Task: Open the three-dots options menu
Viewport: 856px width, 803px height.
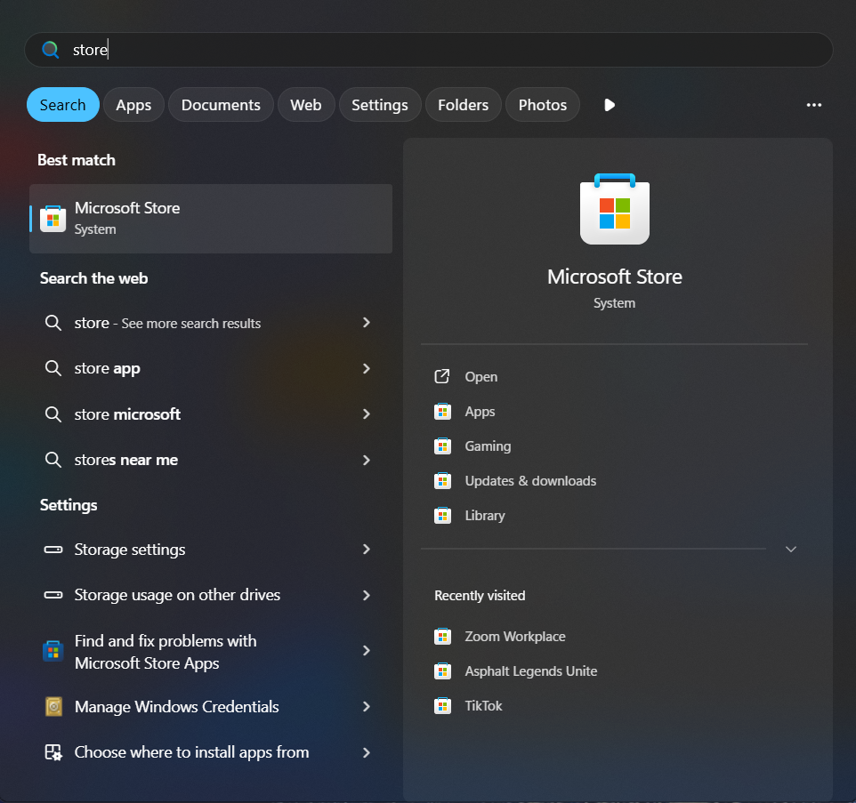Action: click(x=814, y=105)
